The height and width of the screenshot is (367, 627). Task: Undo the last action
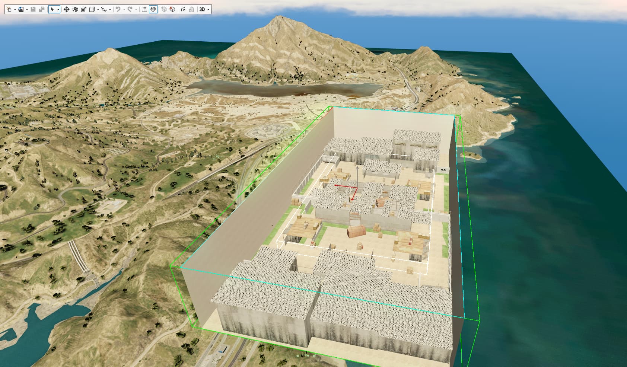[118, 9]
